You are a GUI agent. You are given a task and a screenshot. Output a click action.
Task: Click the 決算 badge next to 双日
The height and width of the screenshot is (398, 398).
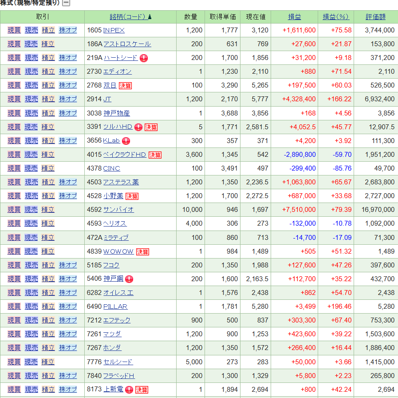pyautogui.click(x=125, y=86)
